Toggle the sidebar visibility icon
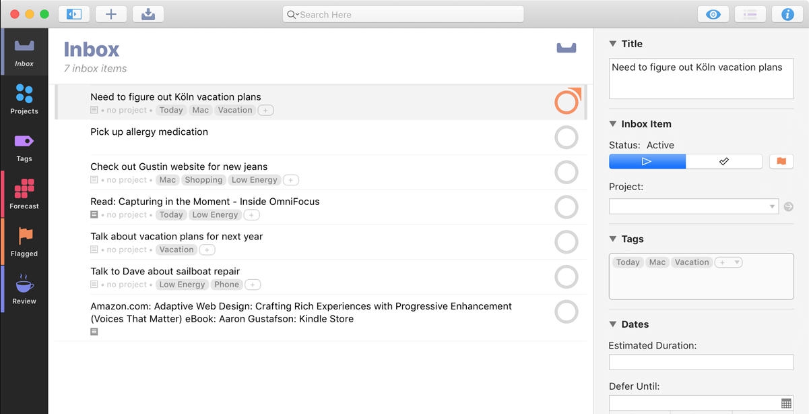The width and height of the screenshot is (809, 414). [x=74, y=13]
